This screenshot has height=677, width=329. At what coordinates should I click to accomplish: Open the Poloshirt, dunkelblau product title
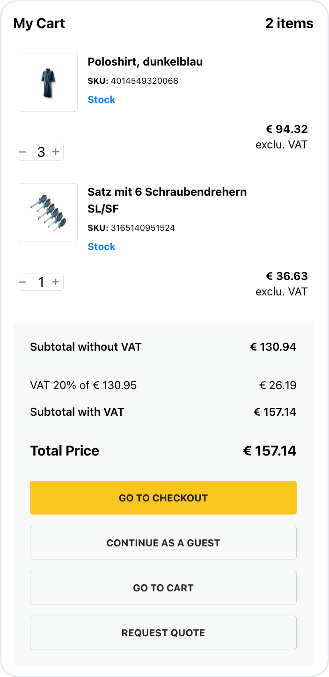[145, 62]
